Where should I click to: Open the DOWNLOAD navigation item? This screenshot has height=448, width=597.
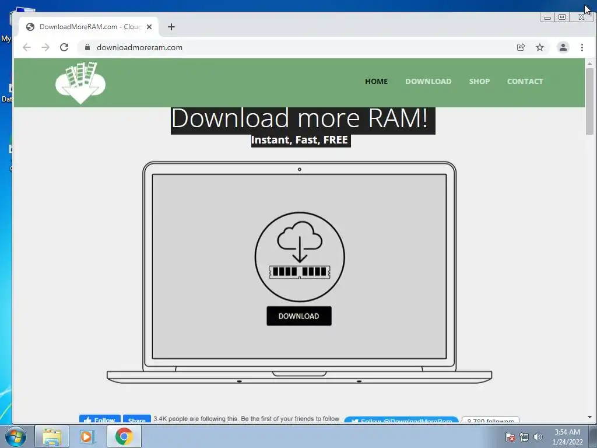[x=429, y=81]
